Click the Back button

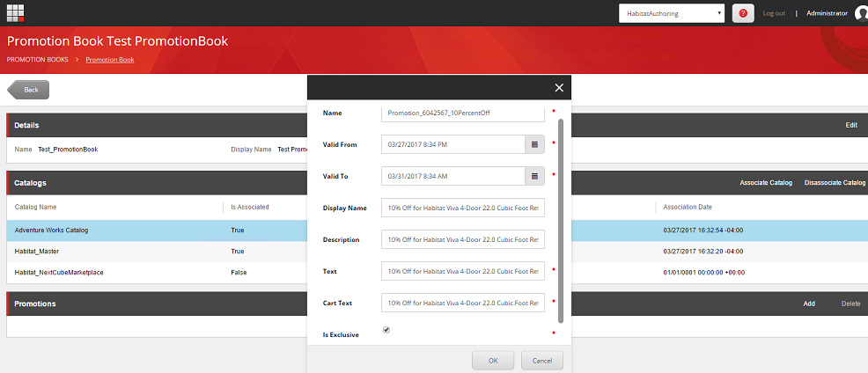[x=29, y=90]
